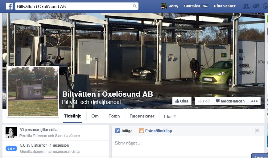Send message via Meddelanden button

click(x=230, y=101)
